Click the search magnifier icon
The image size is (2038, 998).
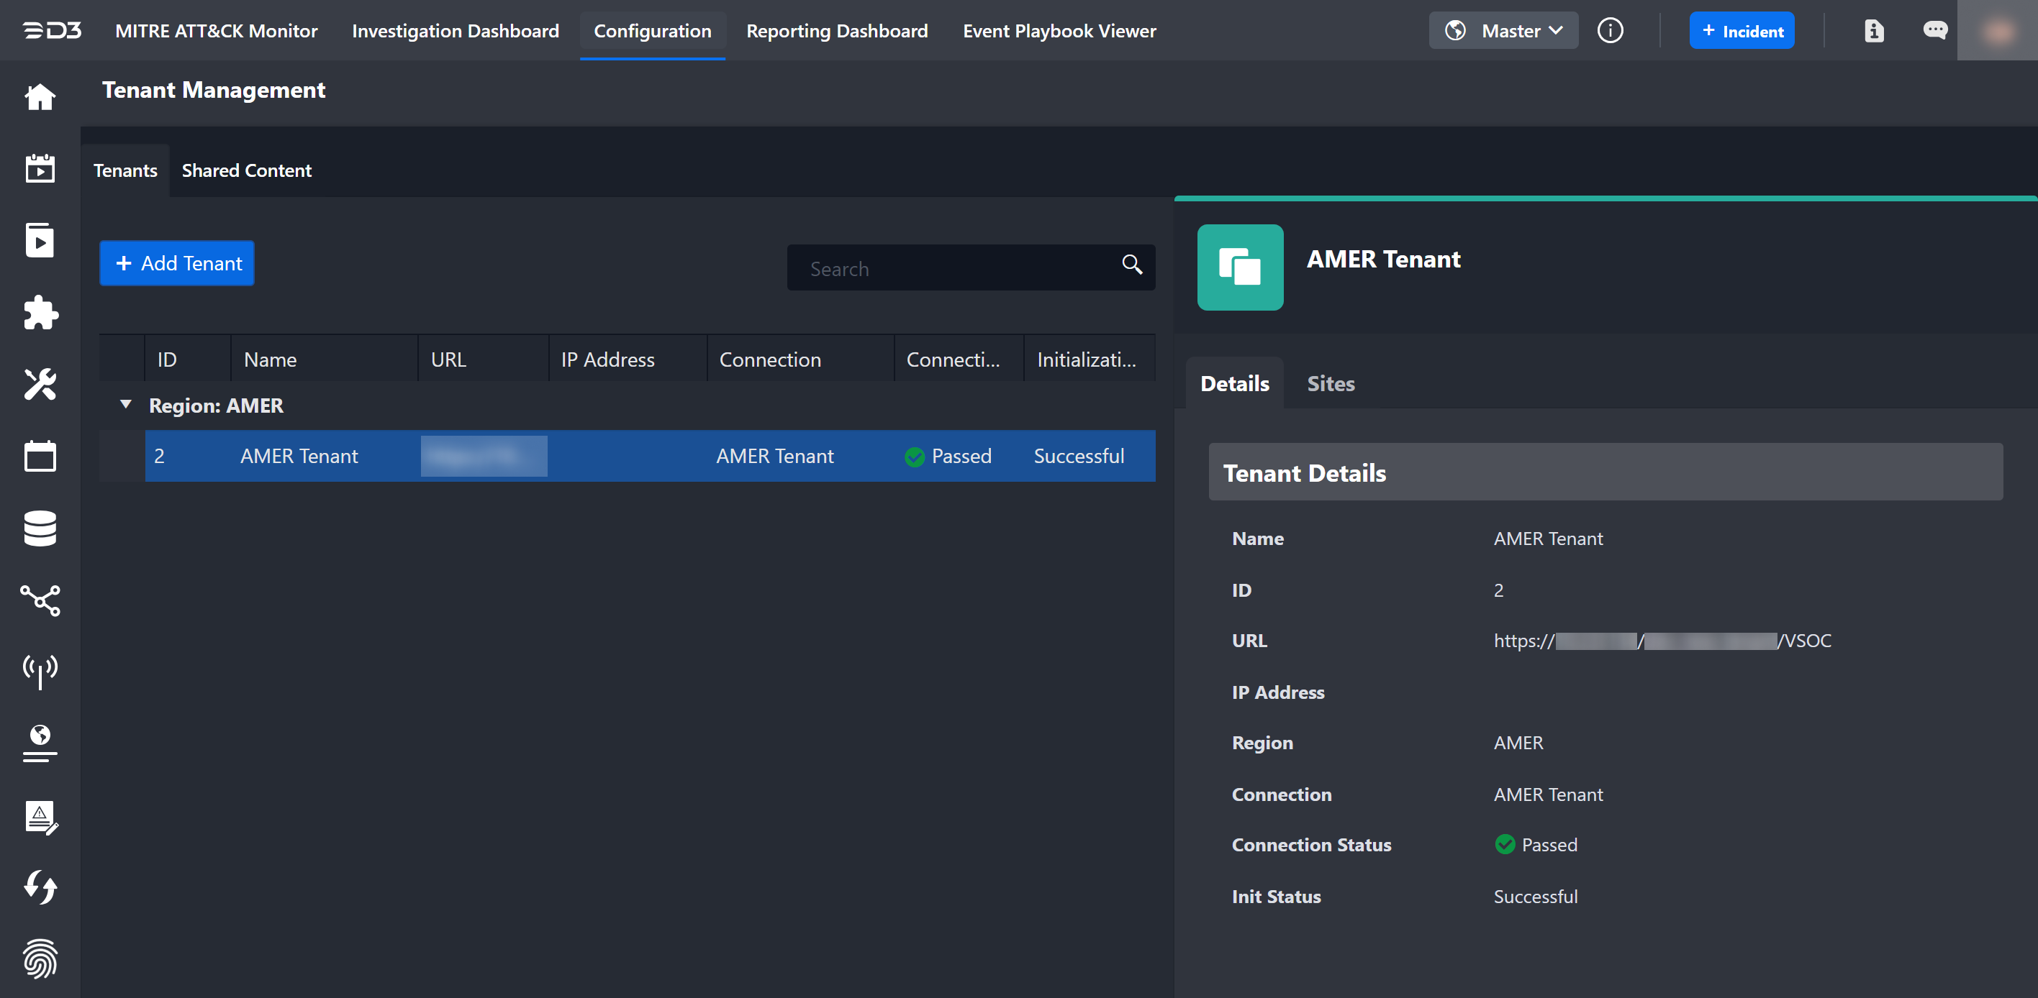(x=1131, y=265)
